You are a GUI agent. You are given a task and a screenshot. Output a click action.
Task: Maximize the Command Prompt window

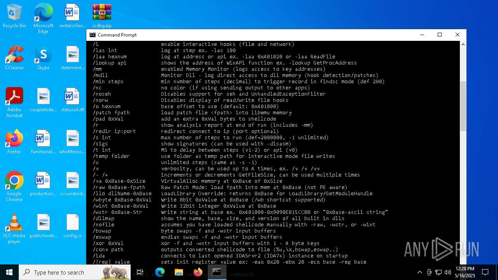point(440,35)
